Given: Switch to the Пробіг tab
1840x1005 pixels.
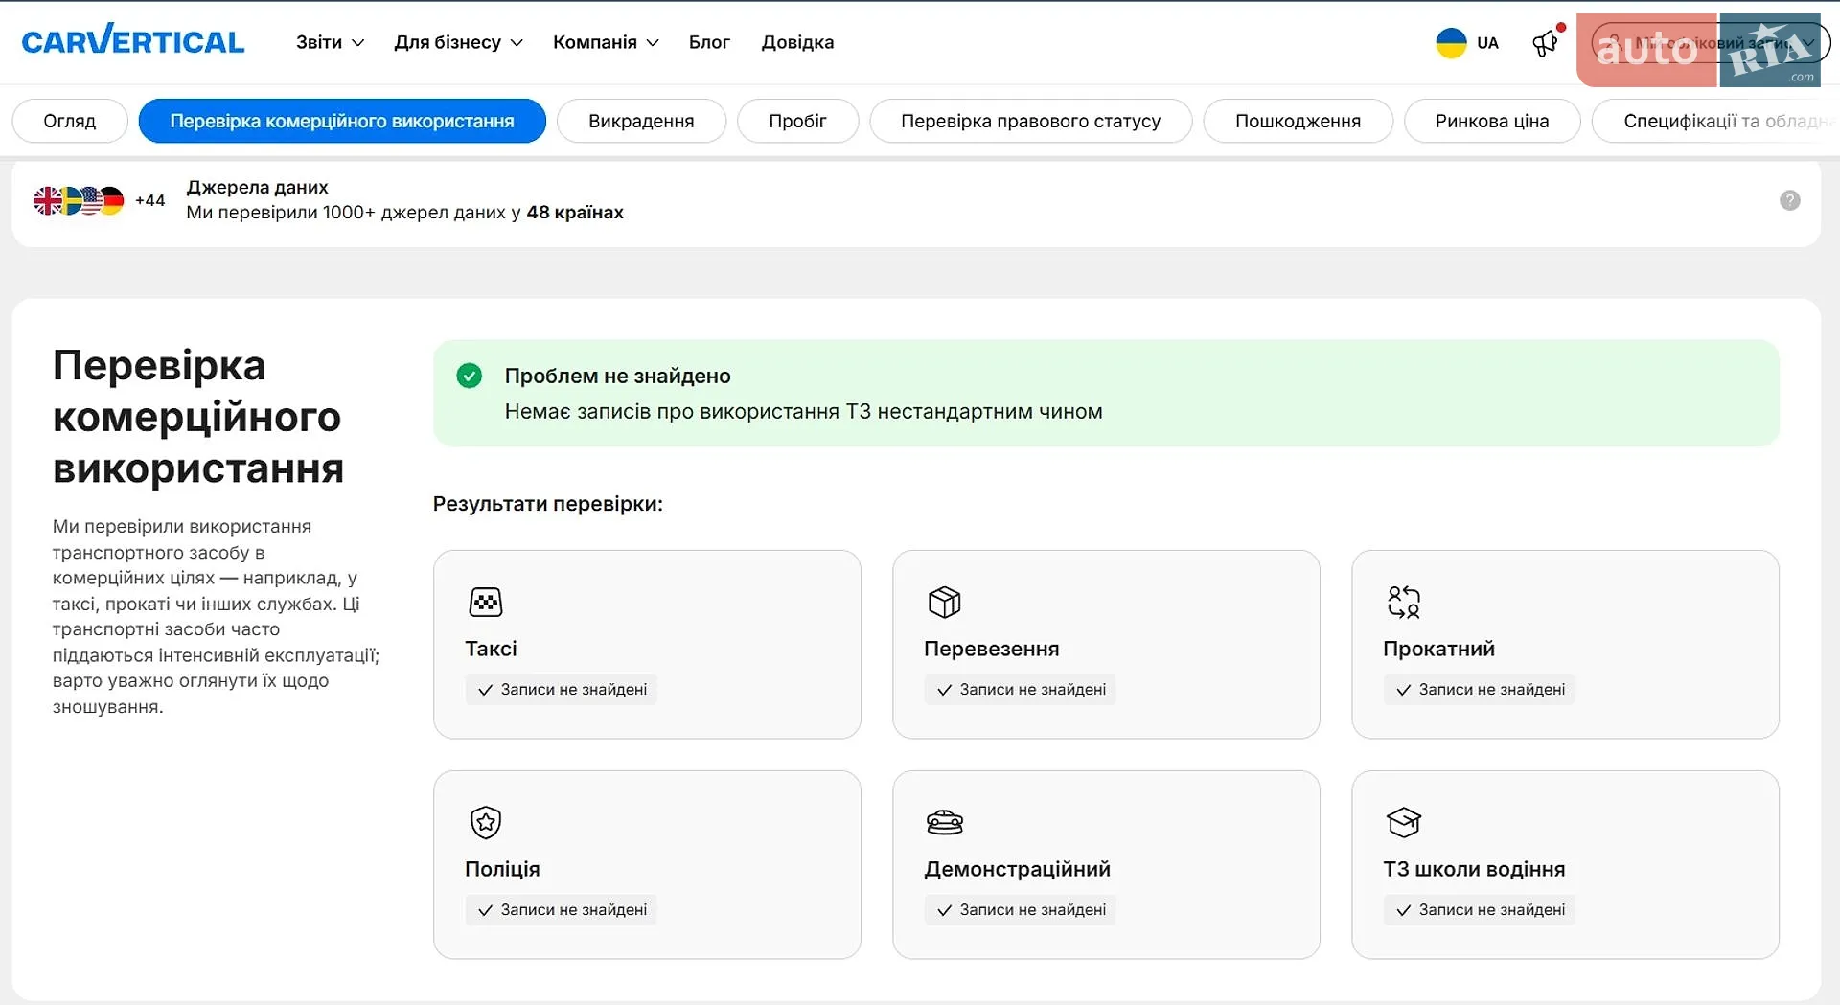Looking at the screenshot, I should [x=797, y=122].
